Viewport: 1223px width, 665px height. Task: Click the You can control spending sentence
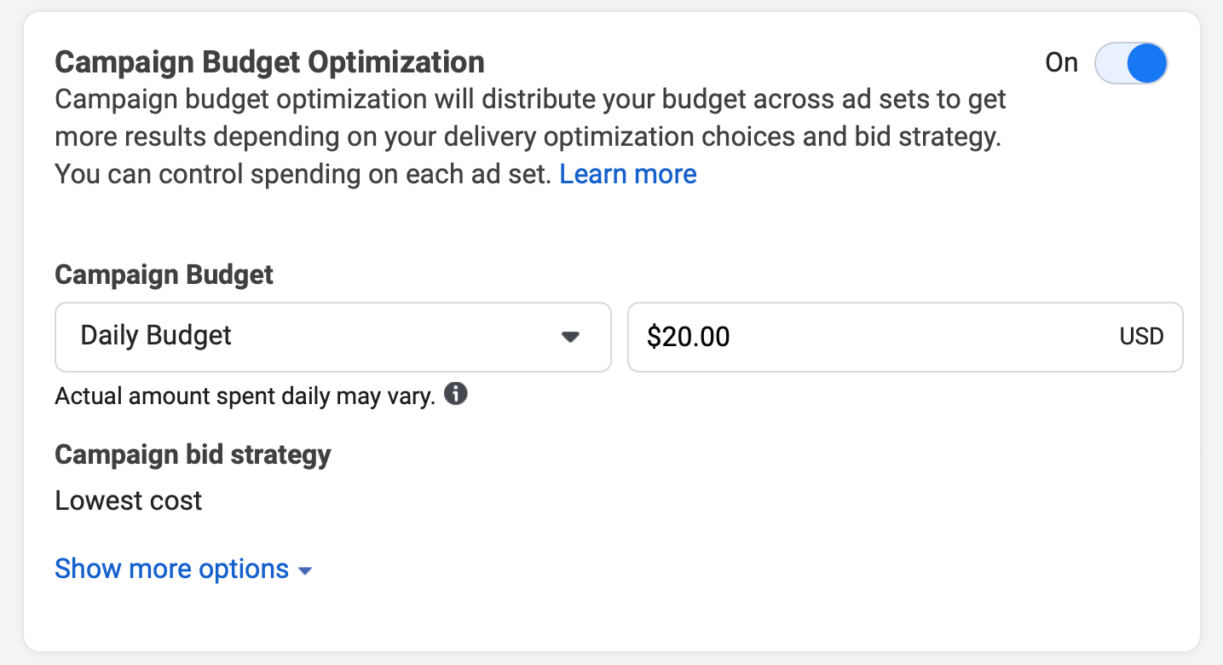[303, 174]
